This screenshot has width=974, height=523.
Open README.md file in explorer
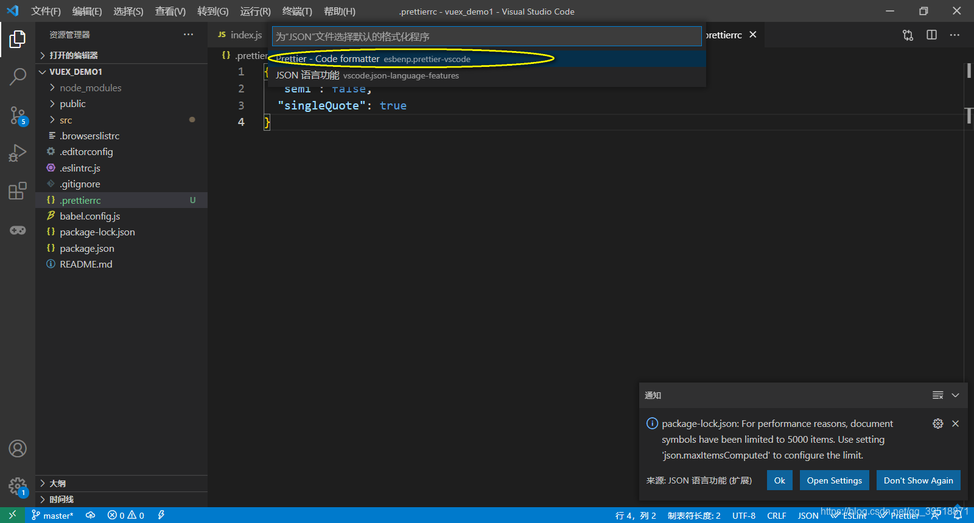click(122, 265)
